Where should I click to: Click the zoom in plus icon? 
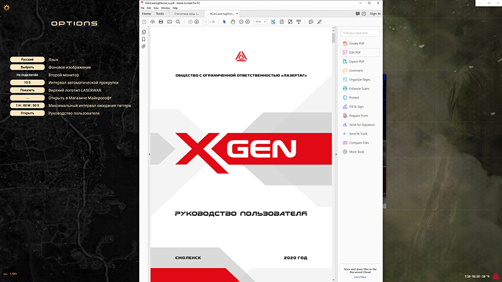248,22
